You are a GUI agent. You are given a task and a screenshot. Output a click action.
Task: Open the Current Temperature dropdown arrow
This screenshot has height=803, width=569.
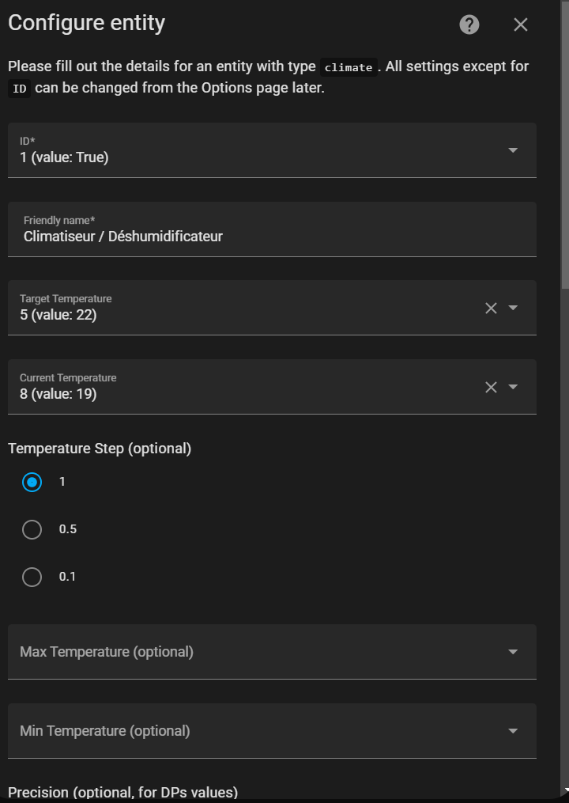513,387
